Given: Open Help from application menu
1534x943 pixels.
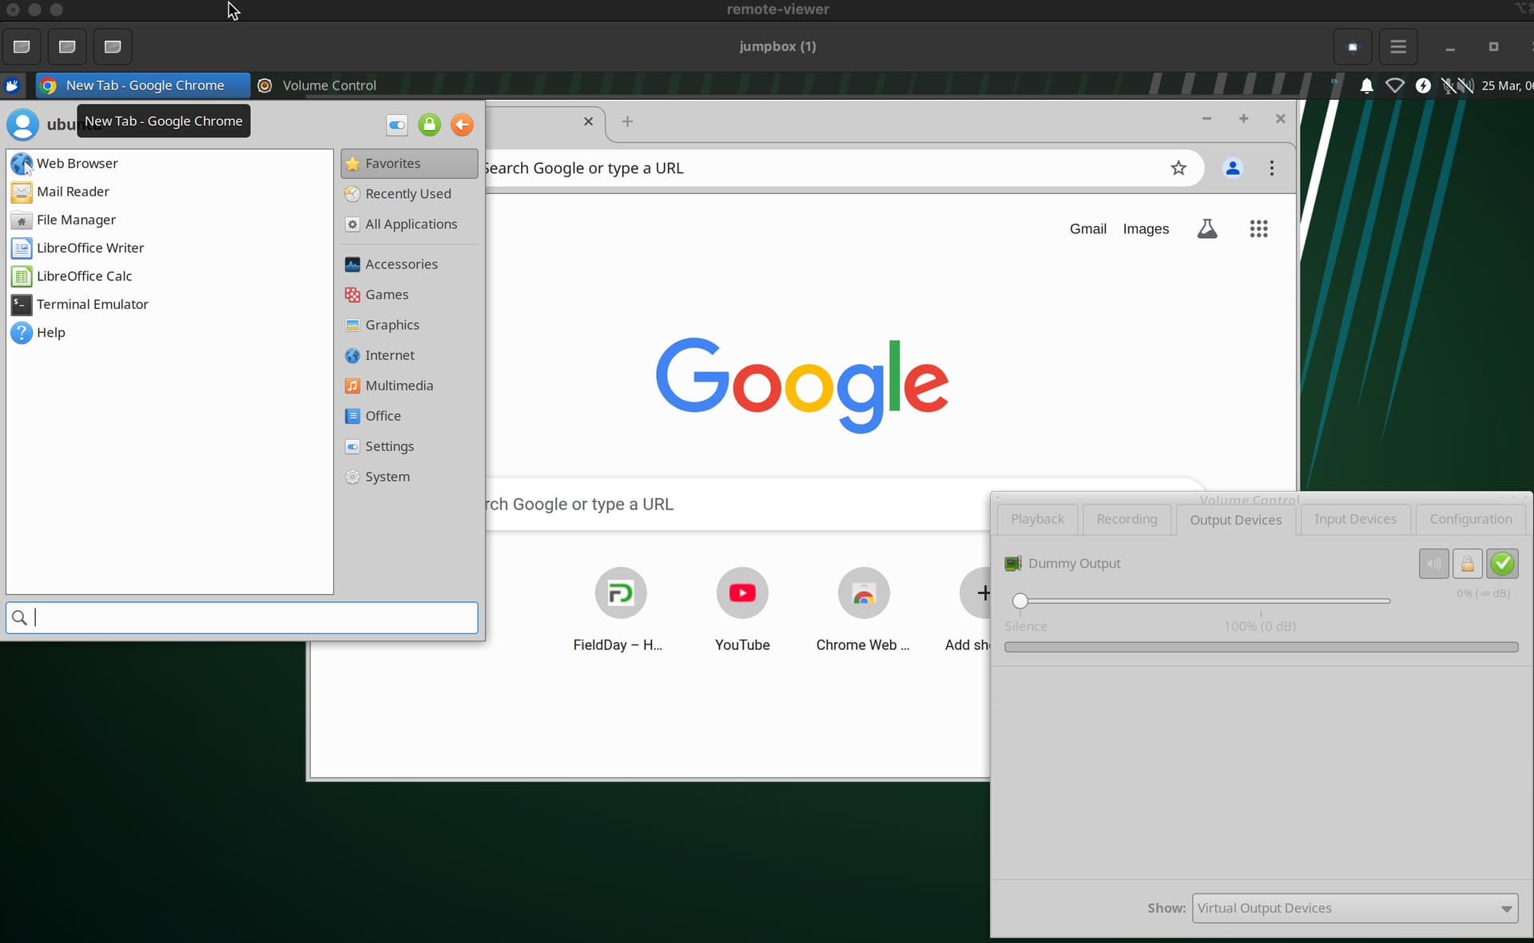Looking at the screenshot, I should click(169, 332).
